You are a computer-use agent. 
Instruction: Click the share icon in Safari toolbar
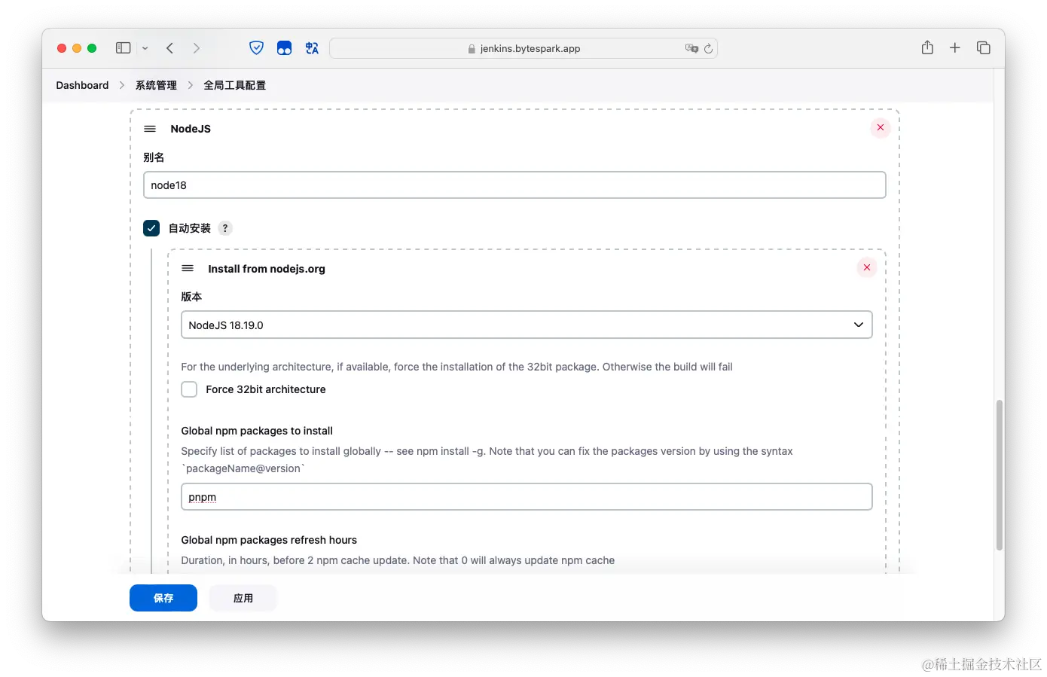tap(926, 47)
